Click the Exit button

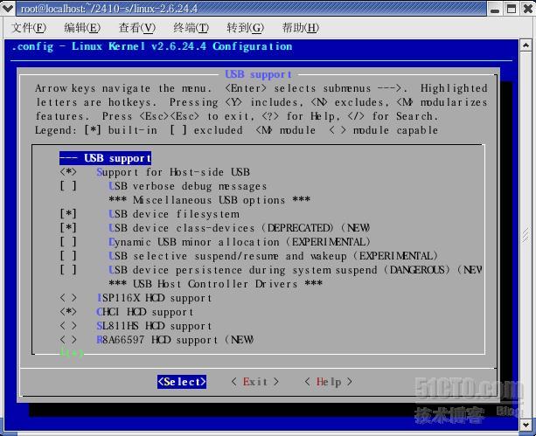click(x=255, y=382)
